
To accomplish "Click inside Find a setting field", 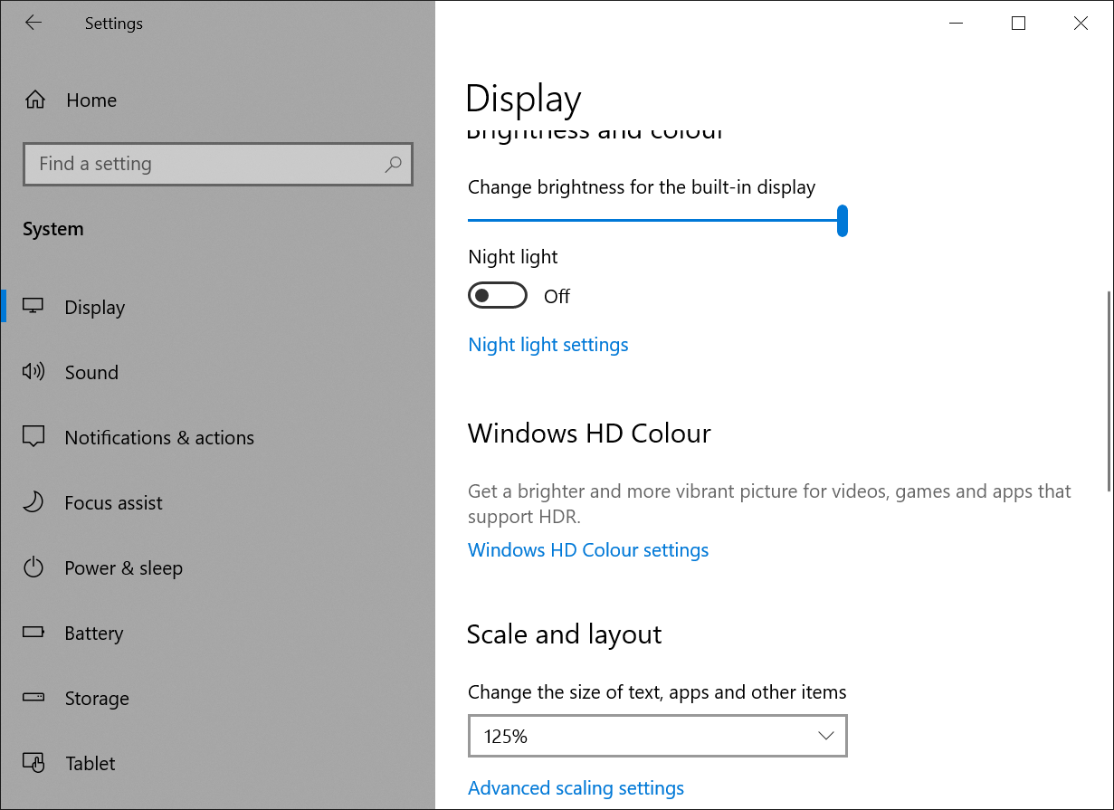I will pyautogui.click(x=218, y=165).
